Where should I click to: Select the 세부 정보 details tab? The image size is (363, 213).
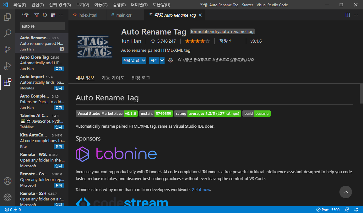coord(85,78)
